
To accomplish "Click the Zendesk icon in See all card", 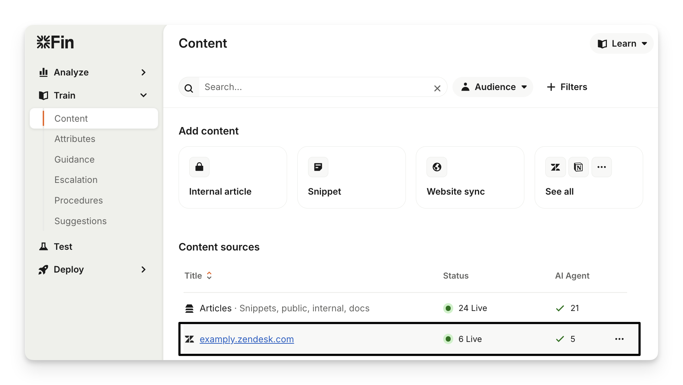I will point(555,167).
